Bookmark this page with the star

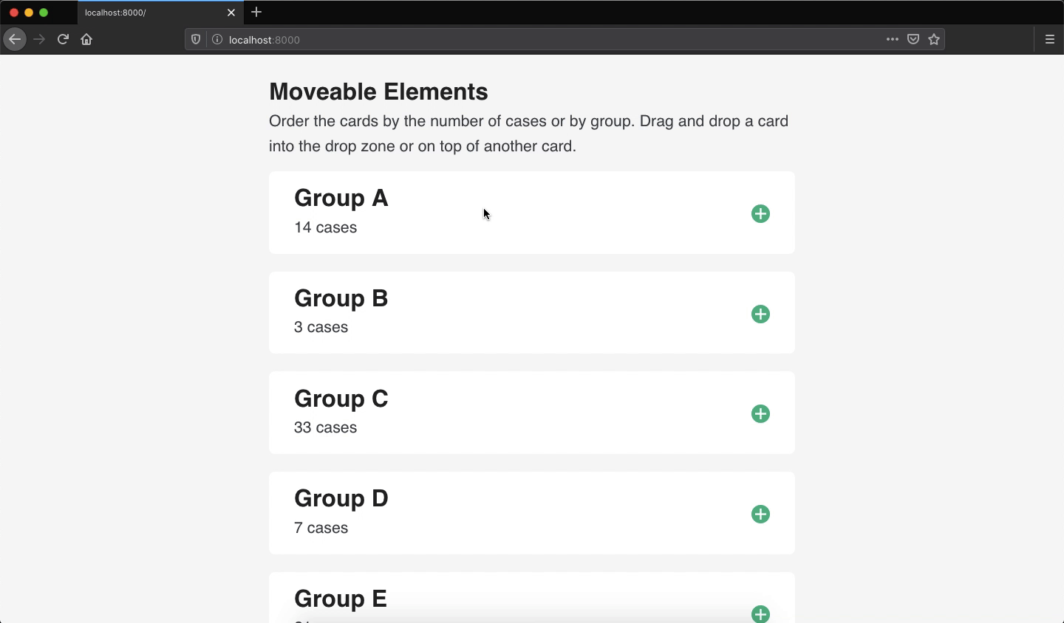pyautogui.click(x=935, y=40)
